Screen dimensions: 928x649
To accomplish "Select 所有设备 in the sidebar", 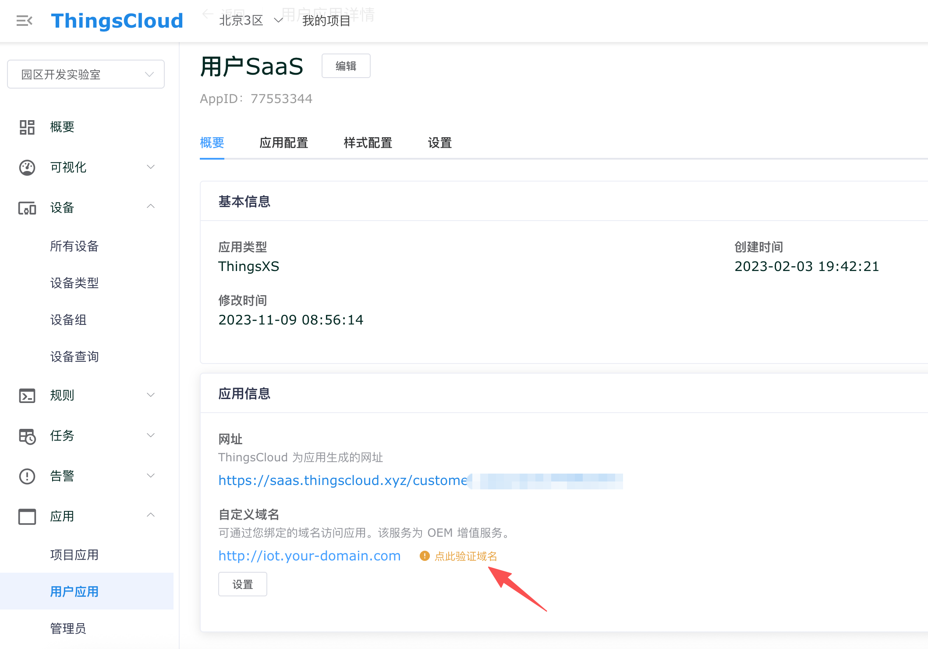I will tap(74, 246).
